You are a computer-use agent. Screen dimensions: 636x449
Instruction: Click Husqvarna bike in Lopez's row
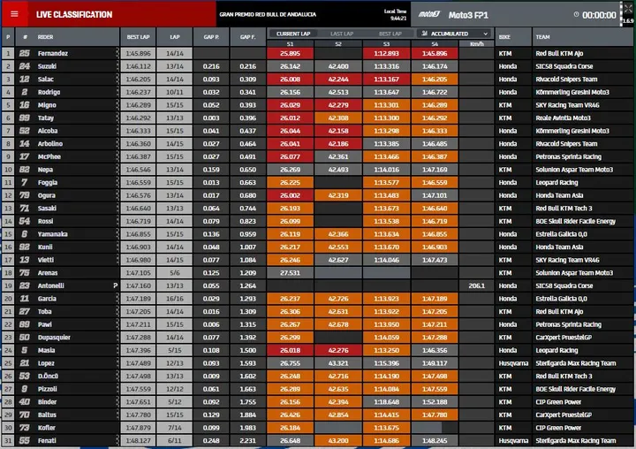(x=513, y=363)
